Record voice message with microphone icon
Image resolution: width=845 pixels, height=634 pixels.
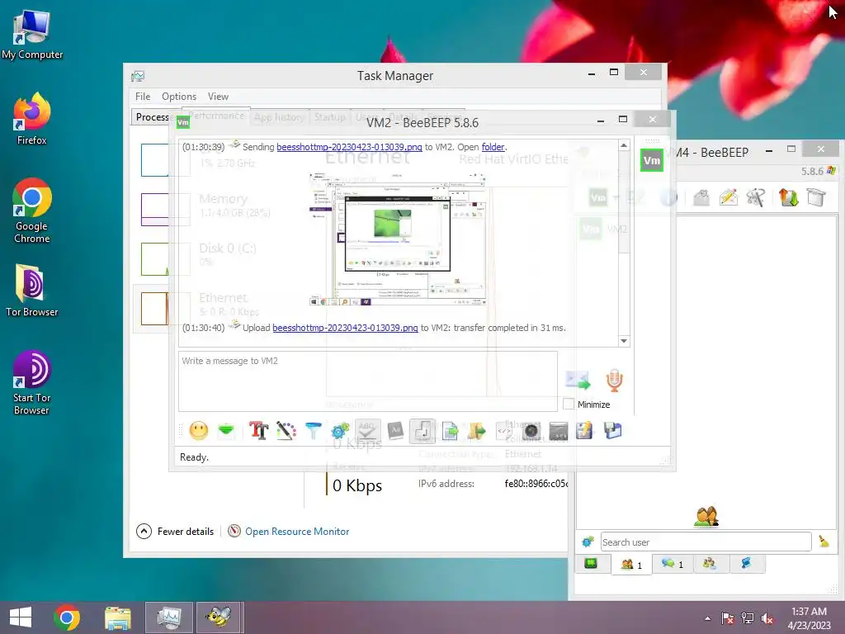[614, 380]
